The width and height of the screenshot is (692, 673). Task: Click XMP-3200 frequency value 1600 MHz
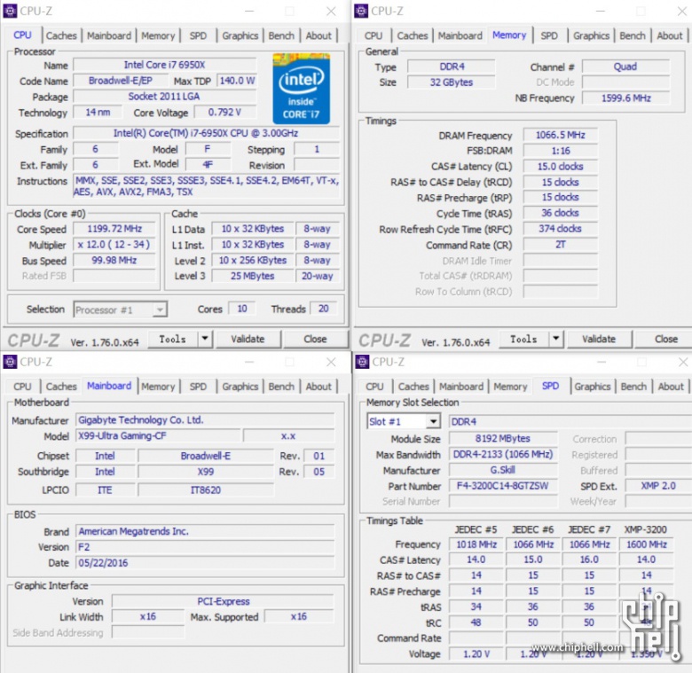point(647,544)
